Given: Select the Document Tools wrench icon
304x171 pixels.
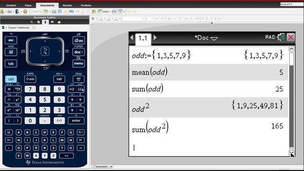Looking at the screenshot, I should pyautogui.click(x=32, y=22).
